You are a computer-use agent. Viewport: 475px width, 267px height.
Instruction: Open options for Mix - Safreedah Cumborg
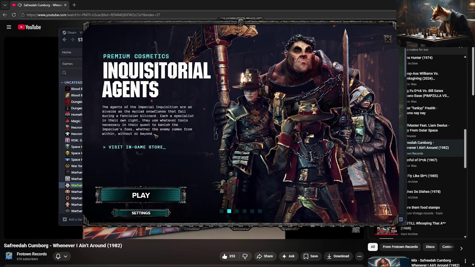pos(465,261)
